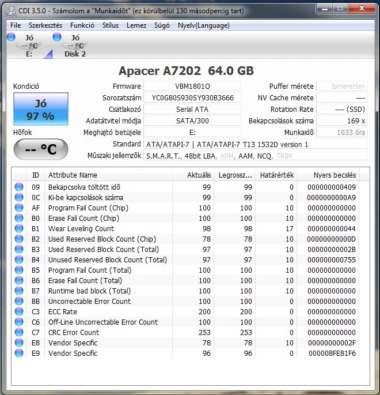Close the CDI window

pyautogui.click(x=361, y=9)
